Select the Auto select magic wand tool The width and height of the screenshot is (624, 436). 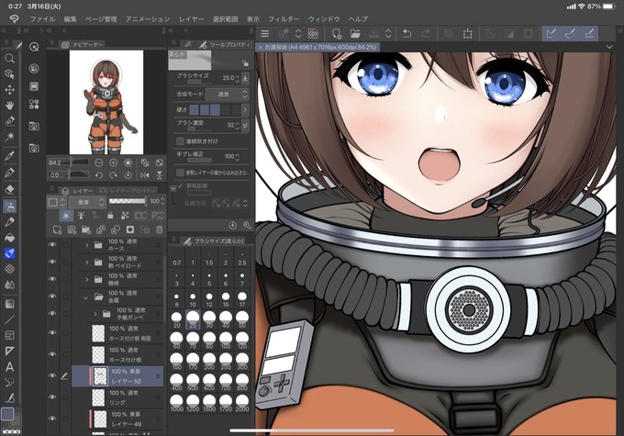point(9,137)
